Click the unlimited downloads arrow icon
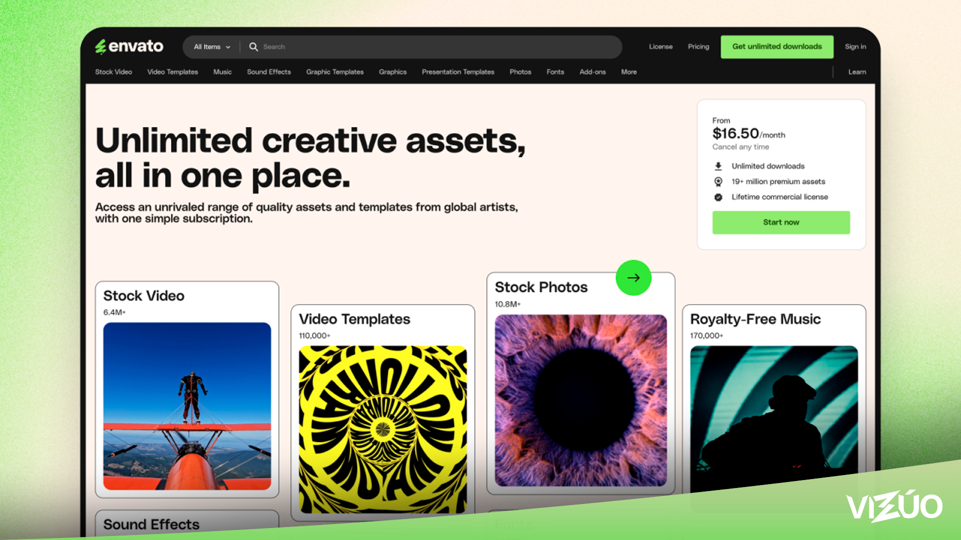961x540 pixels. click(718, 166)
